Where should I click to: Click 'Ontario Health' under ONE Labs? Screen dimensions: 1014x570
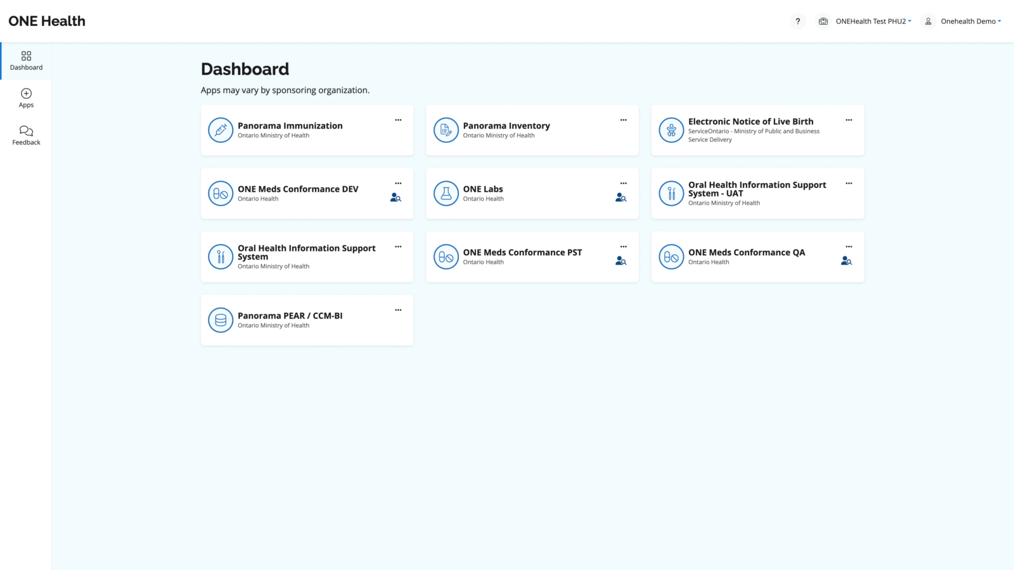[x=483, y=199]
